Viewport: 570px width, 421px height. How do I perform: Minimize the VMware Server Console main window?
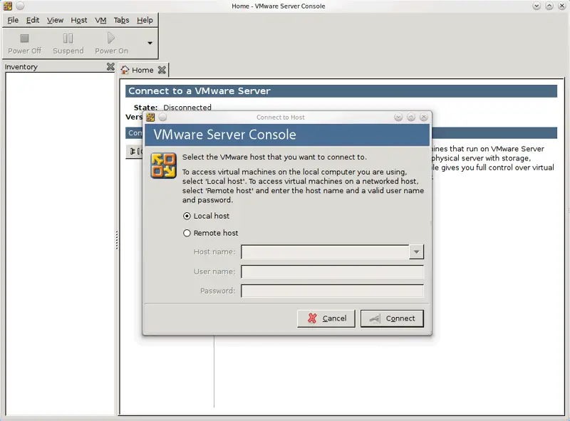click(x=537, y=6)
